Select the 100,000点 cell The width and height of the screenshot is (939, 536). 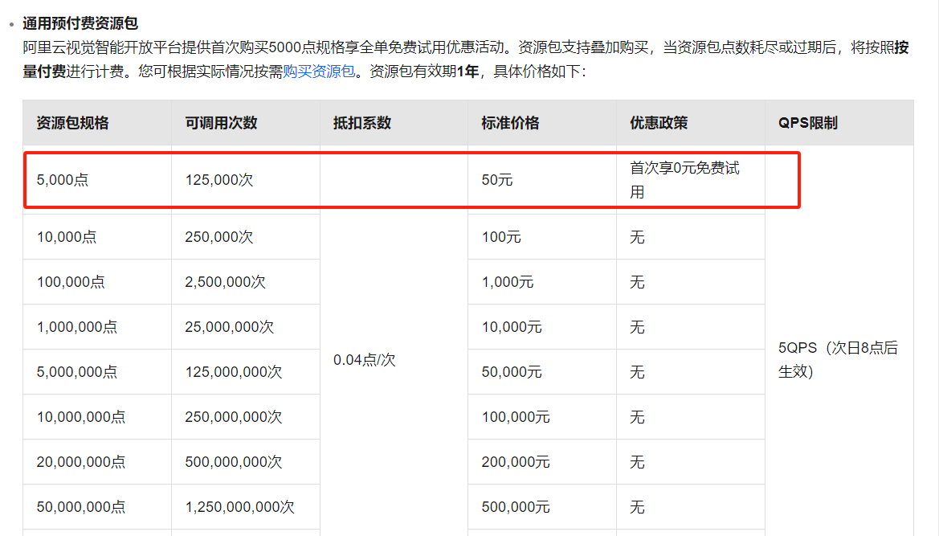click(97, 281)
